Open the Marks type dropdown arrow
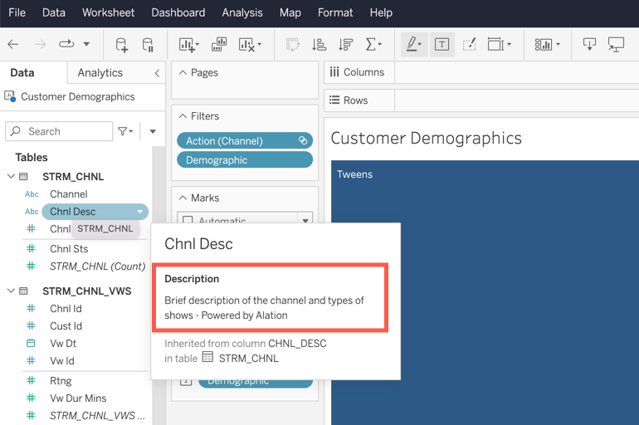Image resolution: width=639 pixels, height=425 pixels. click(x=305, y=221)
